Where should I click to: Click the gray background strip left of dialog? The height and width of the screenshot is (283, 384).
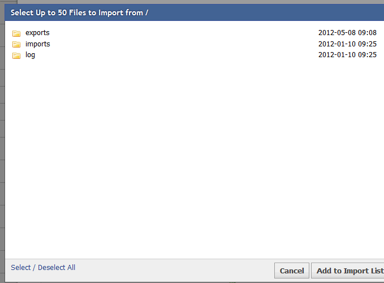[x=2, y=141]
